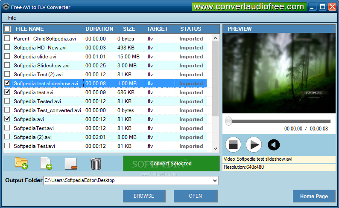Sort by the STATUS column header

(x=191, y=29)
